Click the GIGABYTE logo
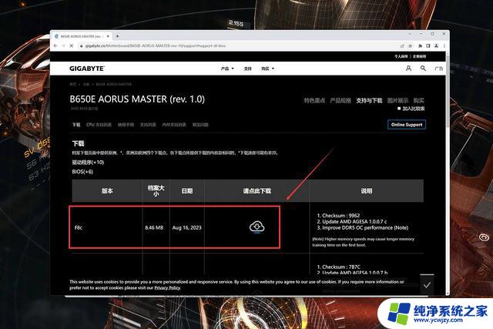The image size is (493, 329). 87,69
